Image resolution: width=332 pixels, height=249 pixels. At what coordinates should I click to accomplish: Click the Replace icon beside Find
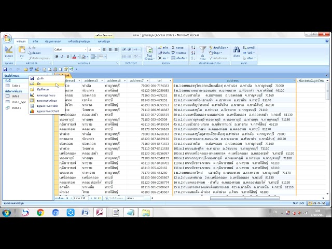pos(245,48)
